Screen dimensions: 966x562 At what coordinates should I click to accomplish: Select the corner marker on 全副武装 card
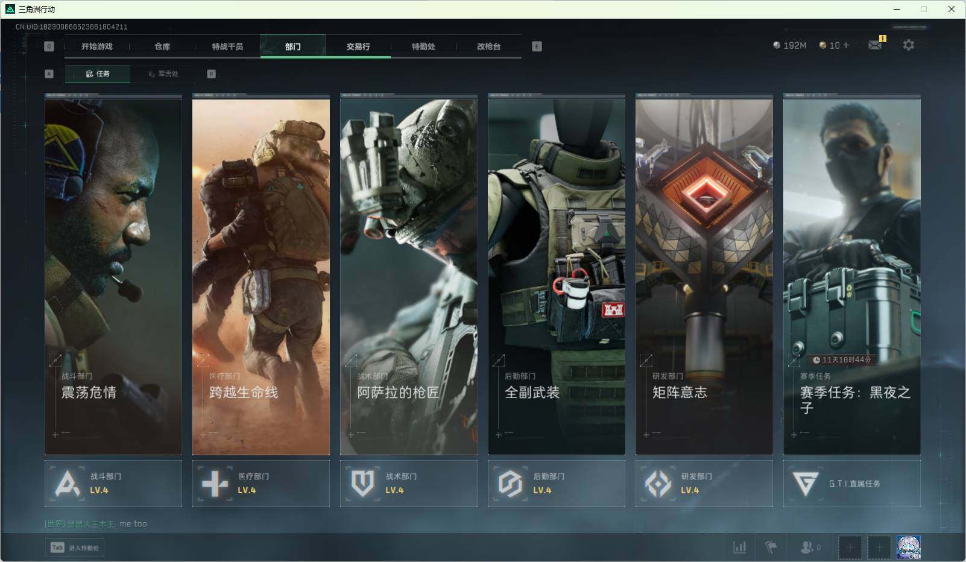tap(498, 361)
